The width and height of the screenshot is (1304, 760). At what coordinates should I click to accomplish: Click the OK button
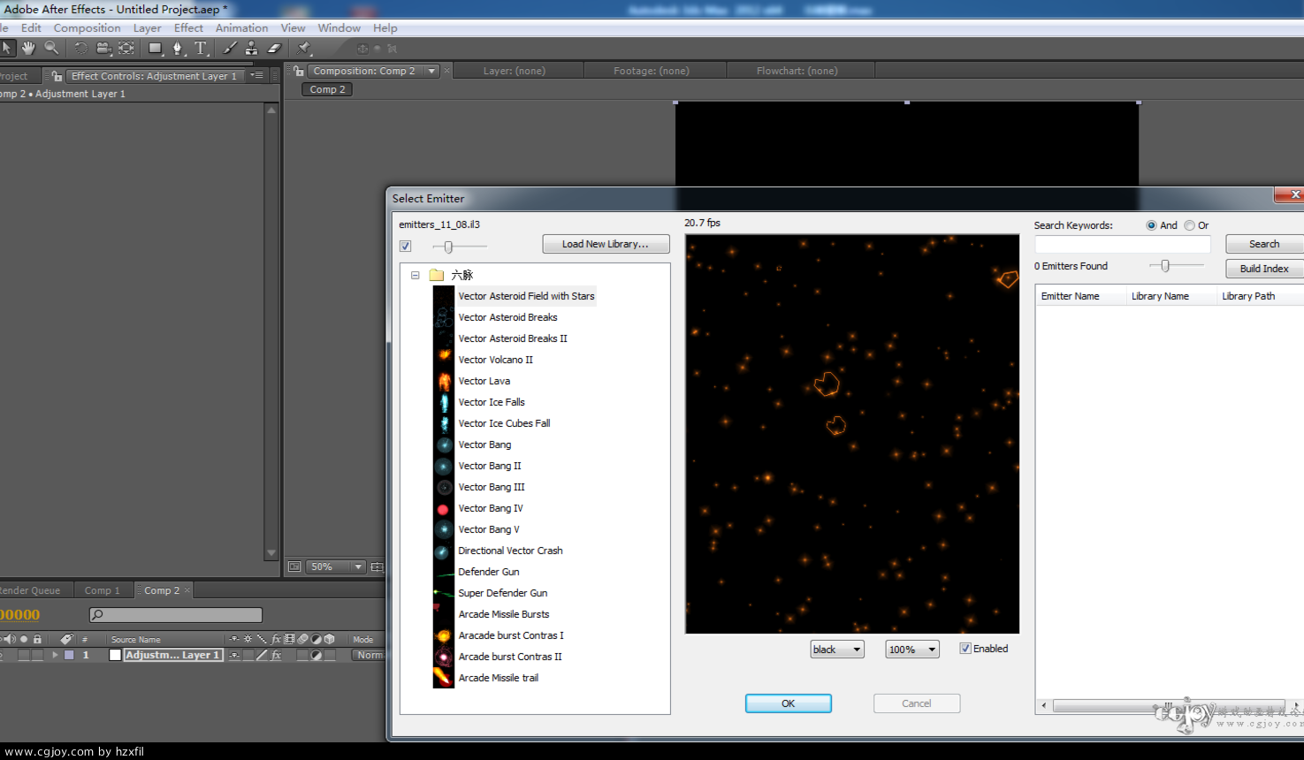pyautogui.click(x=788, y=703)
